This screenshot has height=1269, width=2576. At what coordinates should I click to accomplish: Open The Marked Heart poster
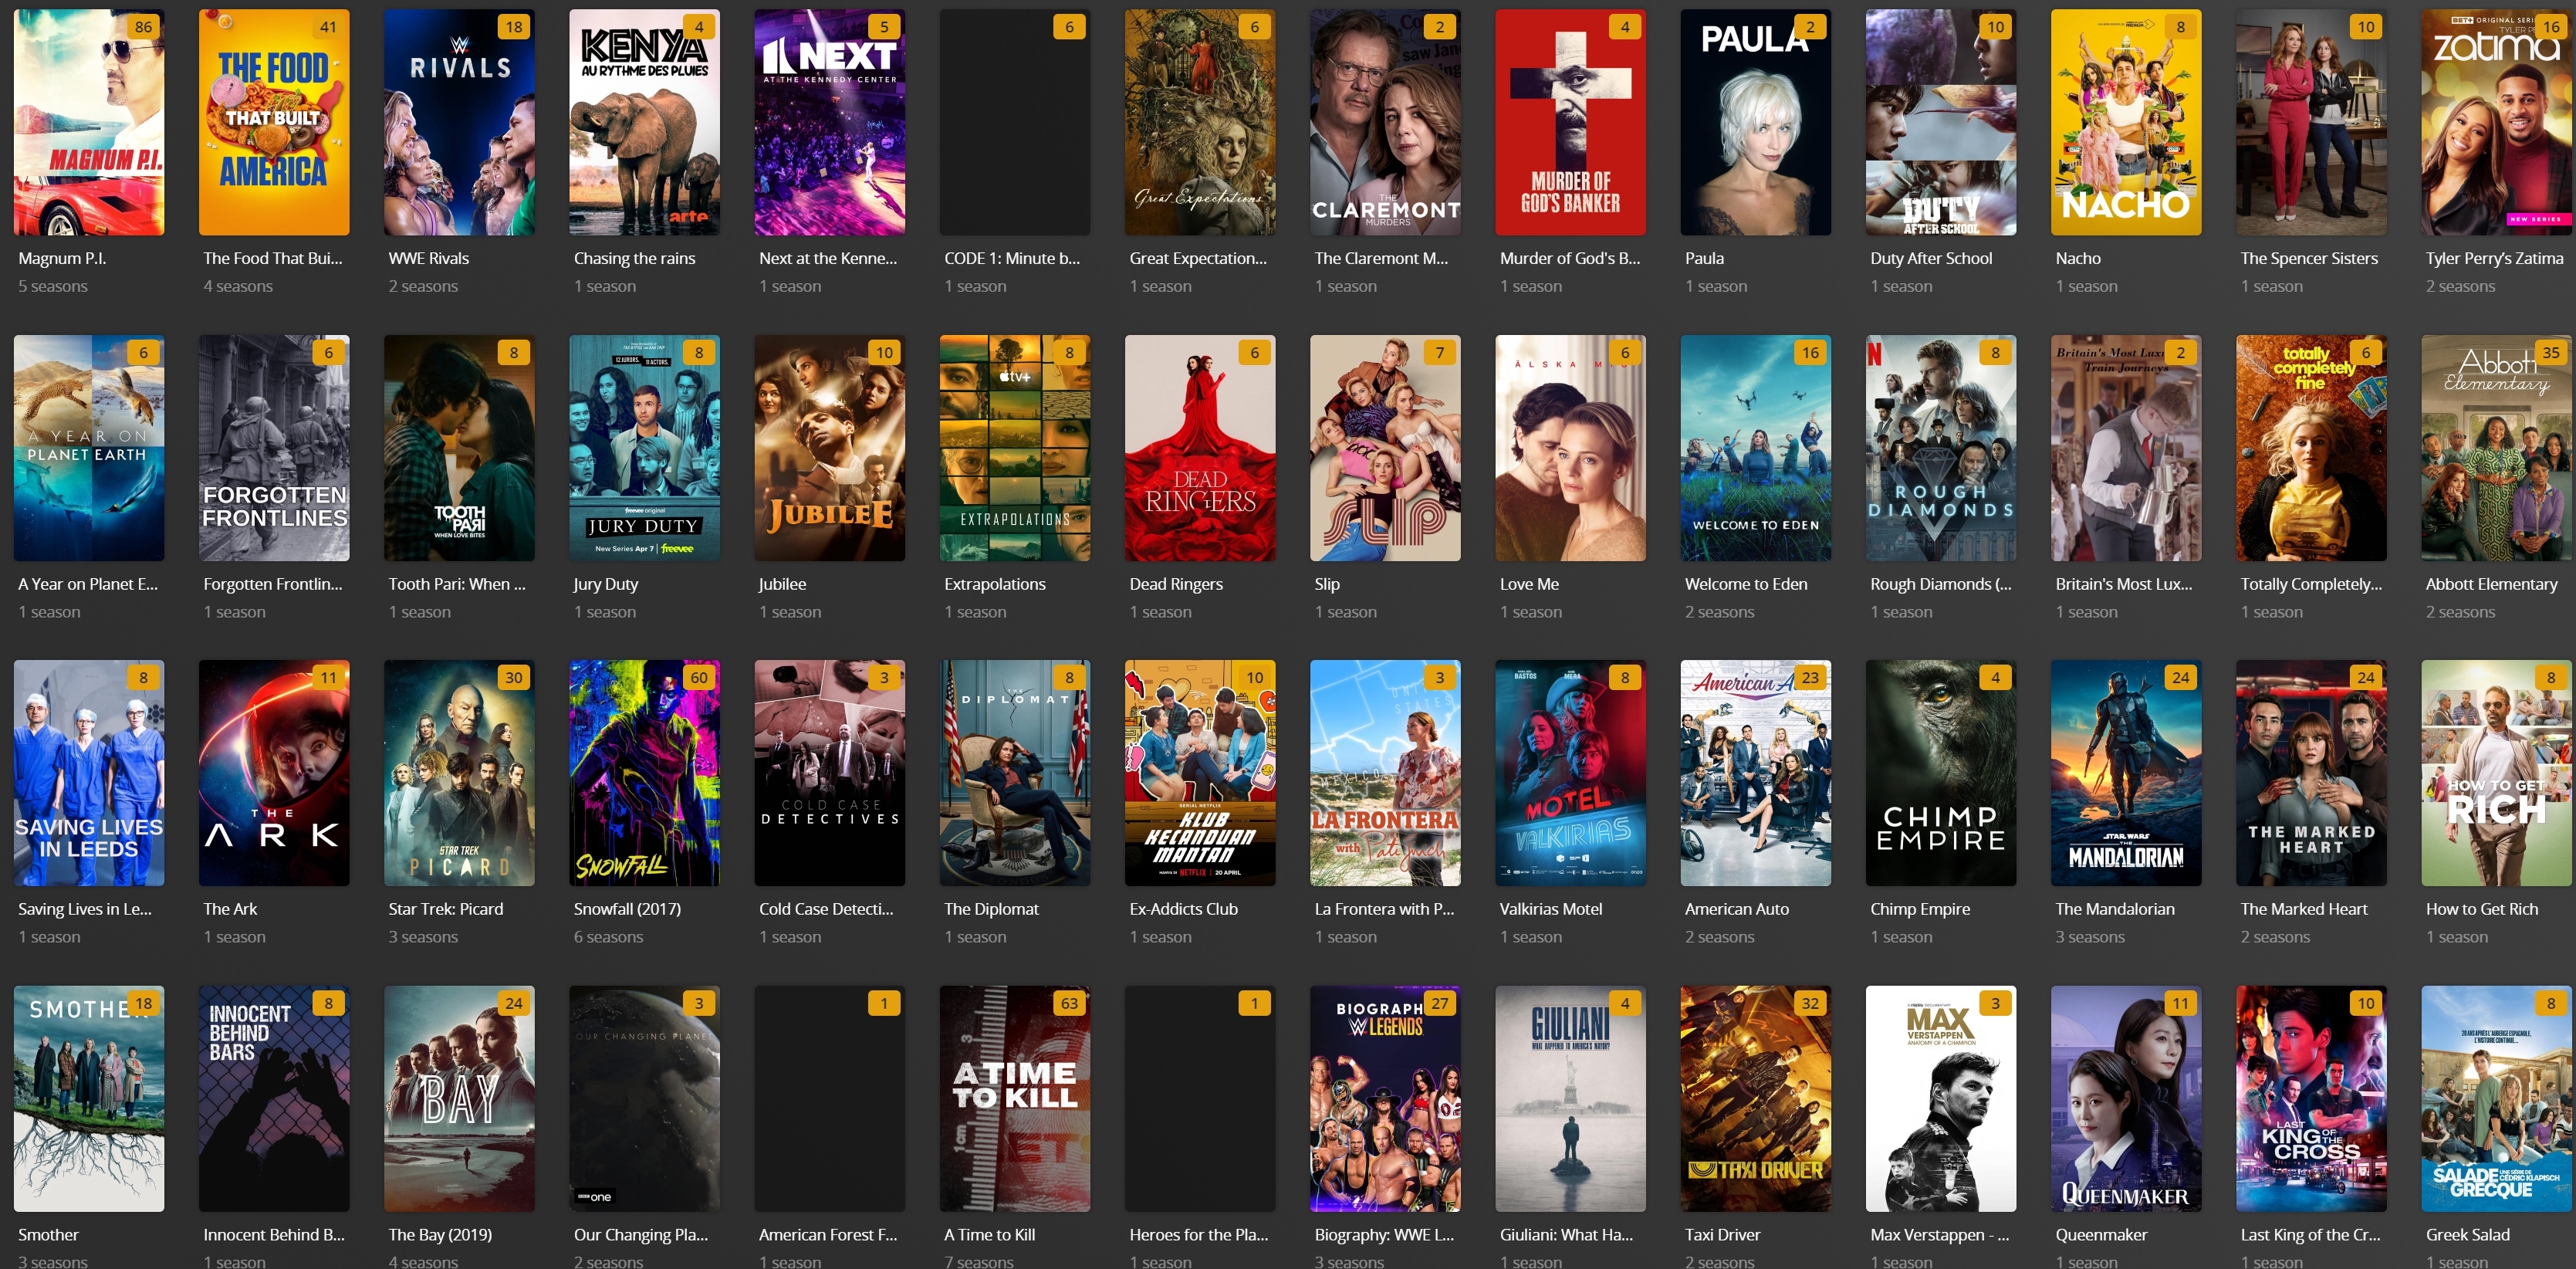(2311, 773)
